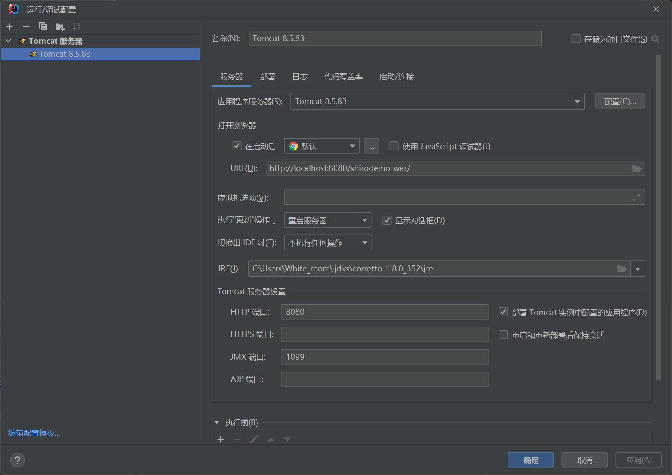Viewport: 672px width, 475px height.
Task: Open the 应用程序服务器 dropdown
Action: pyautogui.click(x=437, y=102)
